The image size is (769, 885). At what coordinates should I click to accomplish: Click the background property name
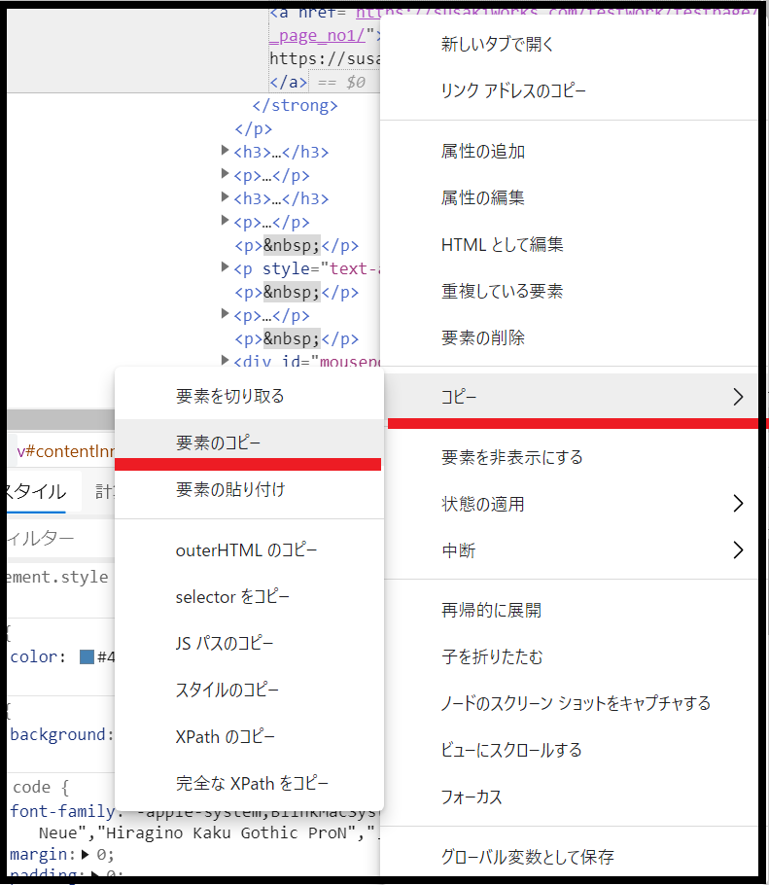[x=58, y=735]
